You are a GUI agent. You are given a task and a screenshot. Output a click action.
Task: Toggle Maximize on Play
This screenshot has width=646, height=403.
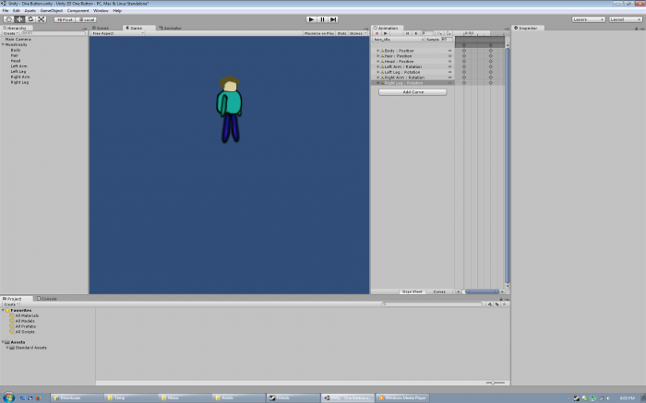tap(319, 33)
